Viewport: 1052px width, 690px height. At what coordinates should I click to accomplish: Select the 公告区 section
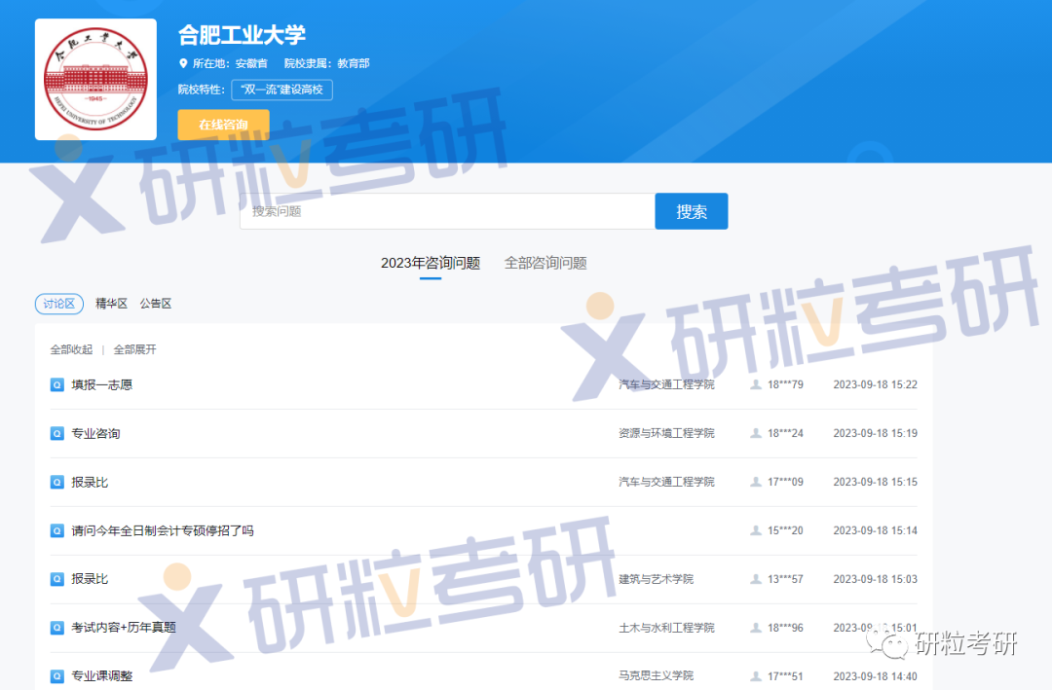(x=156, y=304)
